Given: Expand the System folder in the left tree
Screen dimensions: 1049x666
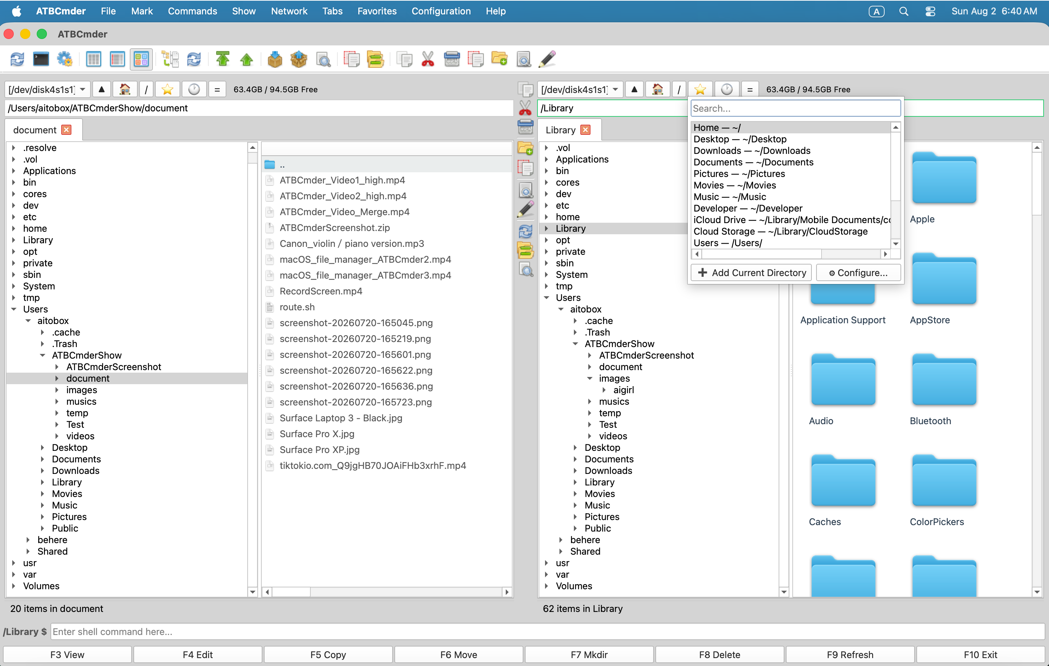Looking at the screenshot, I should (14, 286).
